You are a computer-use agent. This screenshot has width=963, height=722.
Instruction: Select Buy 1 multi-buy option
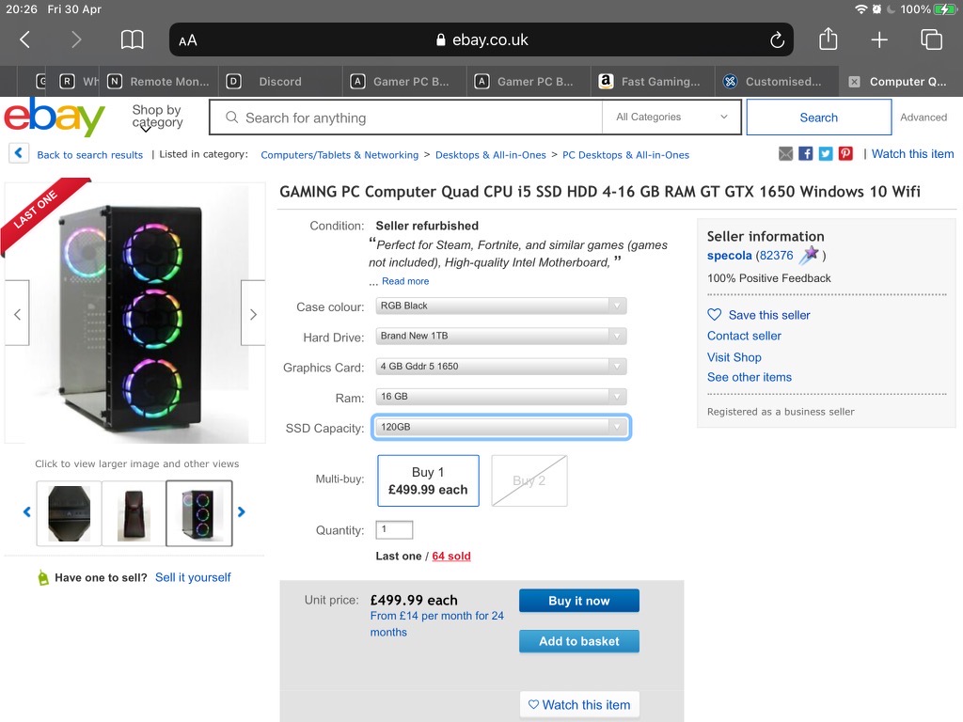click(428, 480)
